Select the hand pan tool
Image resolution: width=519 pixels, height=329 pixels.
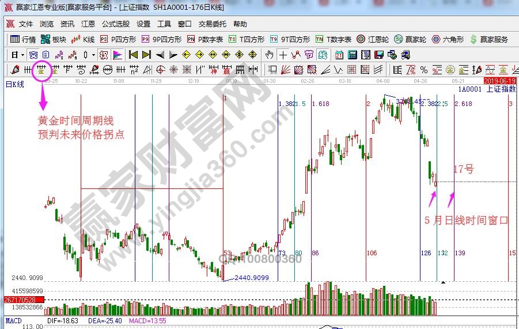point(269,55)
